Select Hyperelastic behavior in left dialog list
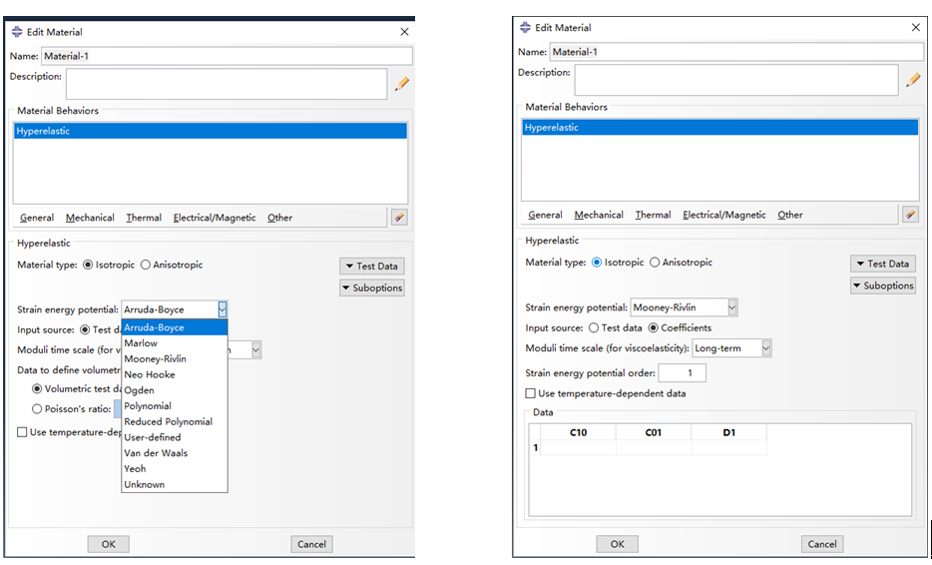This screenshot has height=565, width=932. (x=211, y=131)
